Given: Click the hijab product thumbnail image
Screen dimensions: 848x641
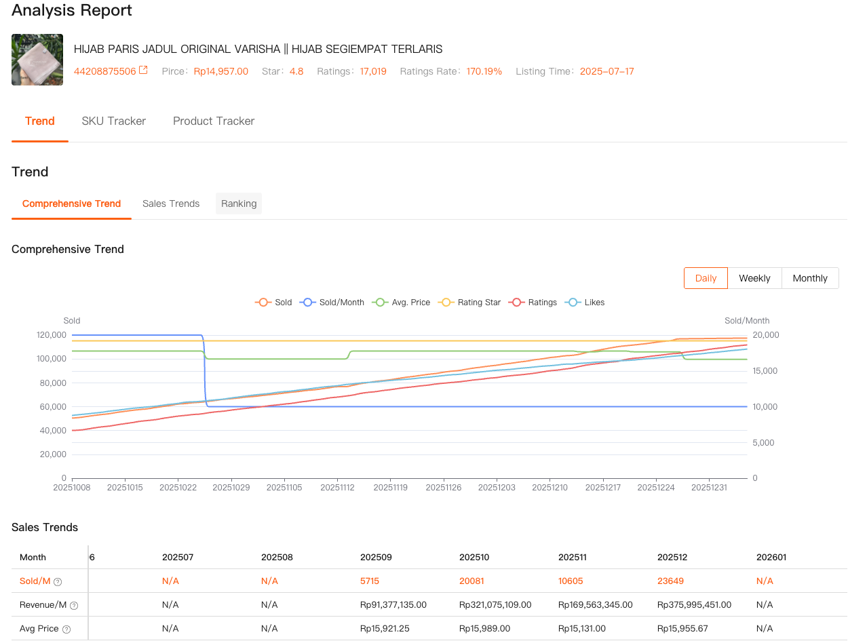Looking at the screenshot, I should (37, 60).
